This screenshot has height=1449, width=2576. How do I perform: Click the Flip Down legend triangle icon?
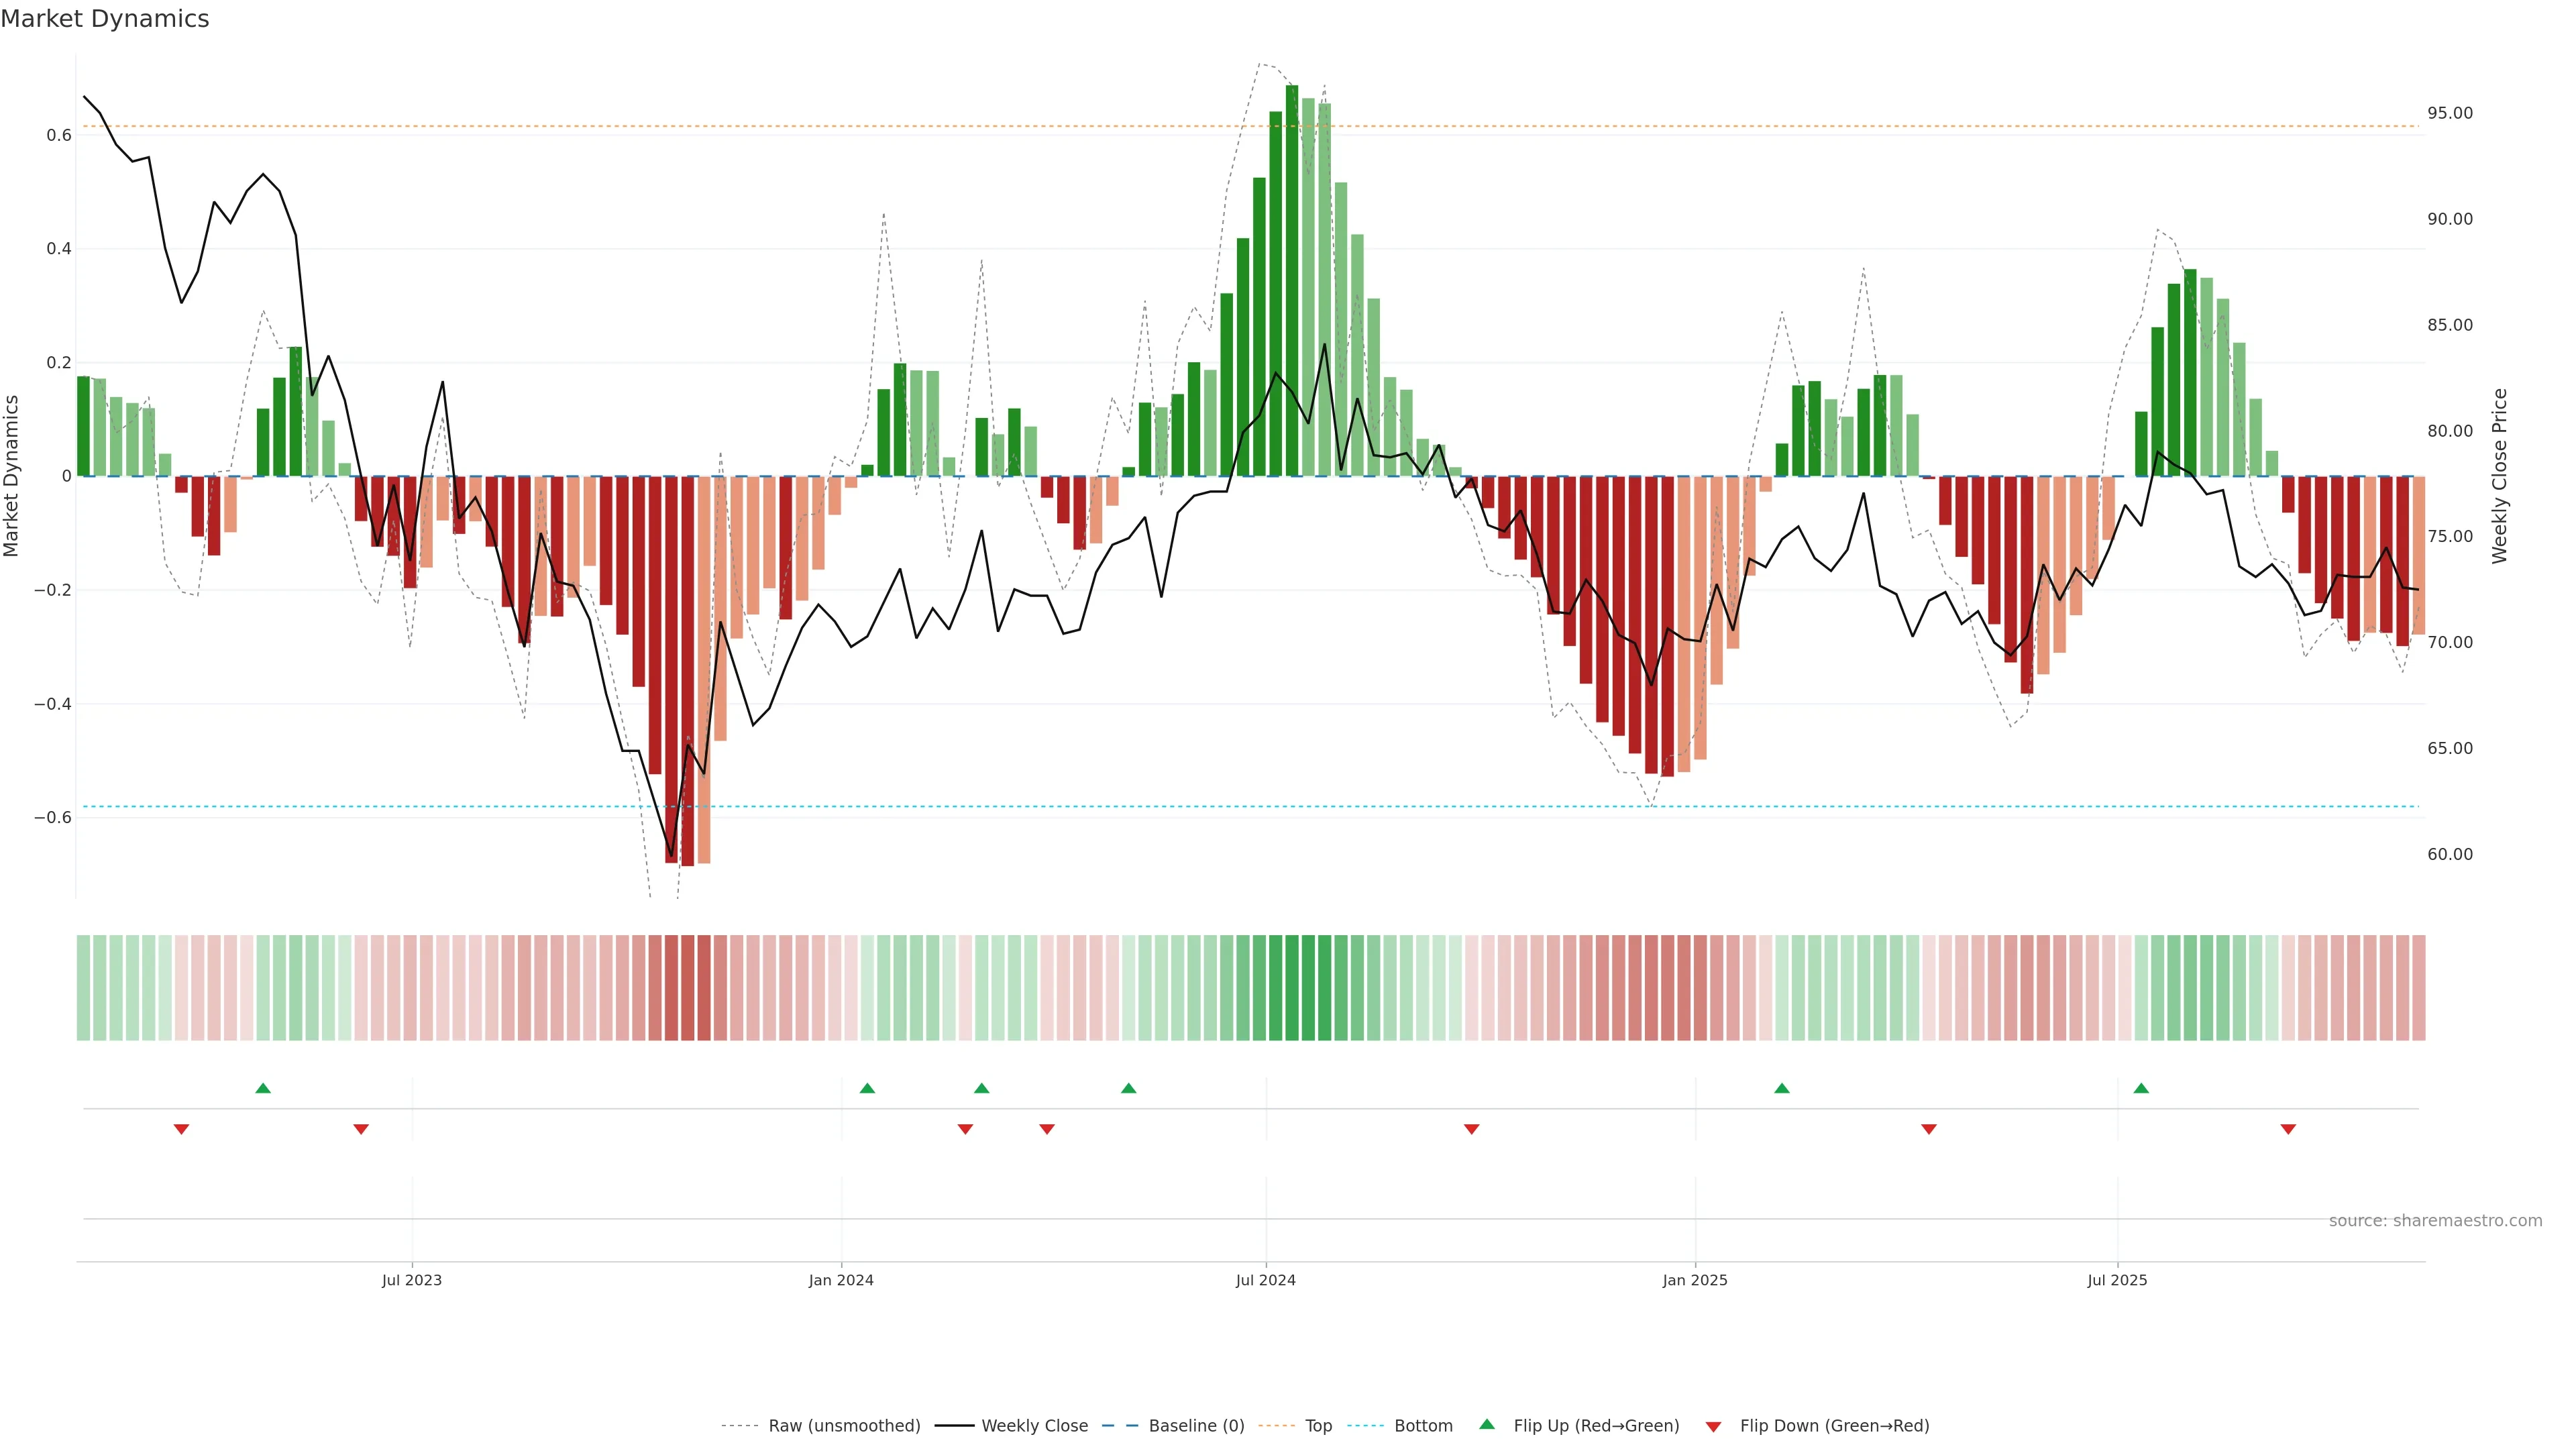[x=1713, y=1426]
